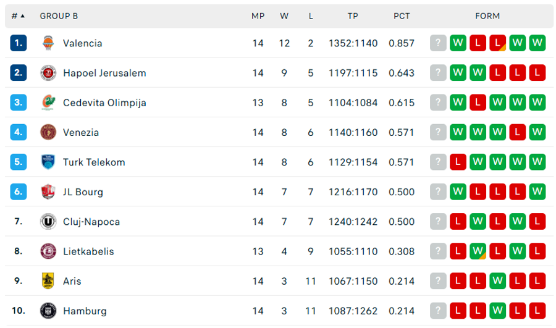
Task: Open the Lietkabelis team page
Action: point(88,251)
